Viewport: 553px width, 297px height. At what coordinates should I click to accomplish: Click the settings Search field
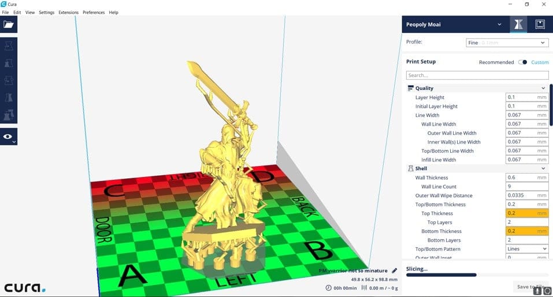pos(477,76)
